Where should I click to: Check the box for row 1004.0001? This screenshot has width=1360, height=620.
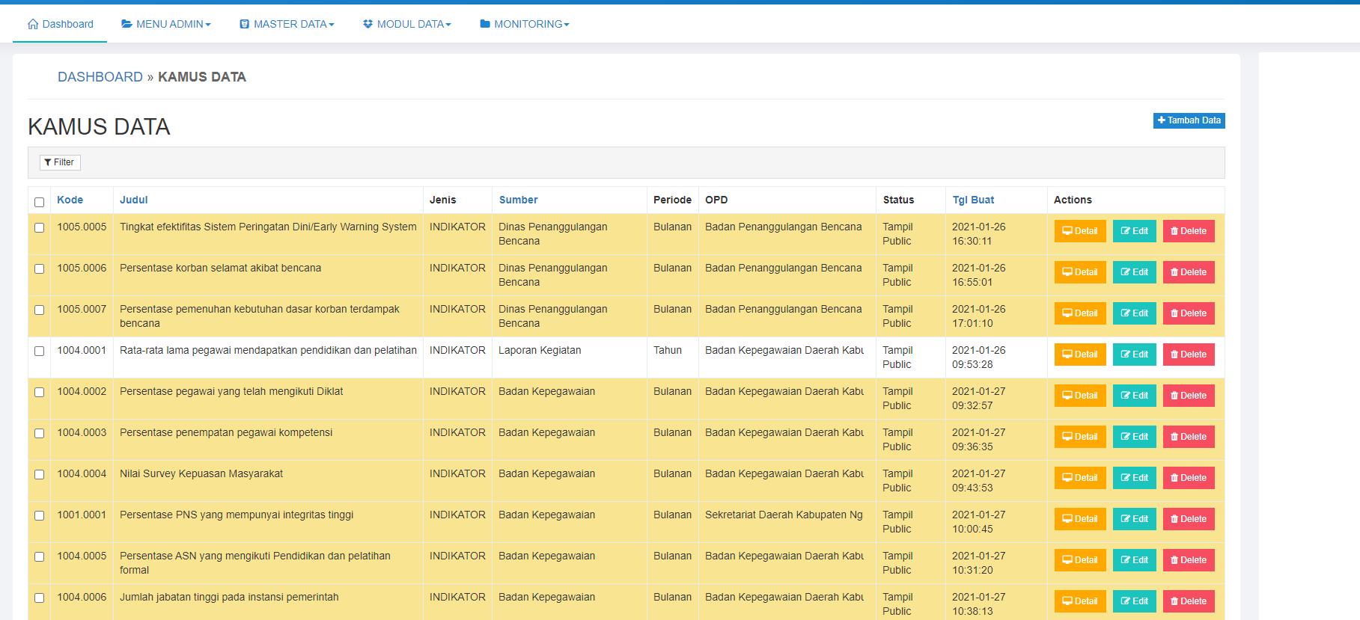39,351
